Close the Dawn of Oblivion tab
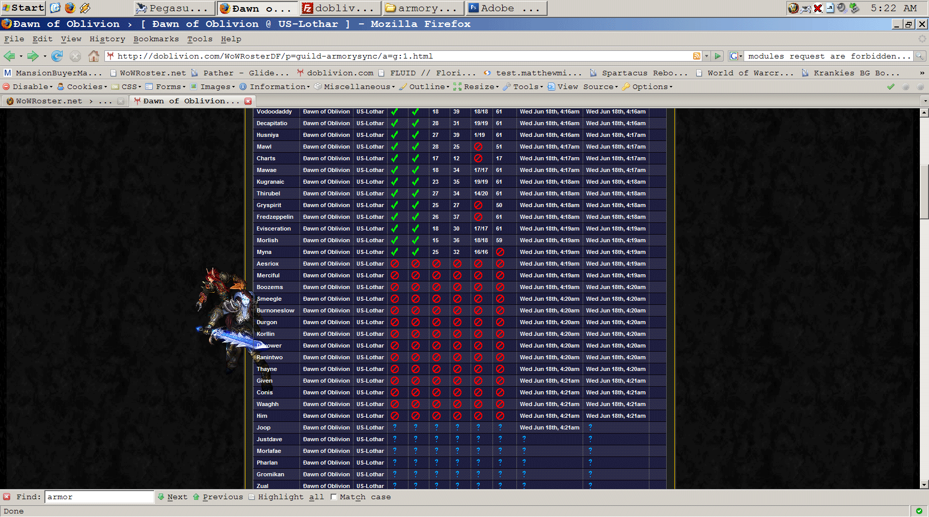Image resolution: width=929 pixels, height=517 pixels. [x=248, y=101]
